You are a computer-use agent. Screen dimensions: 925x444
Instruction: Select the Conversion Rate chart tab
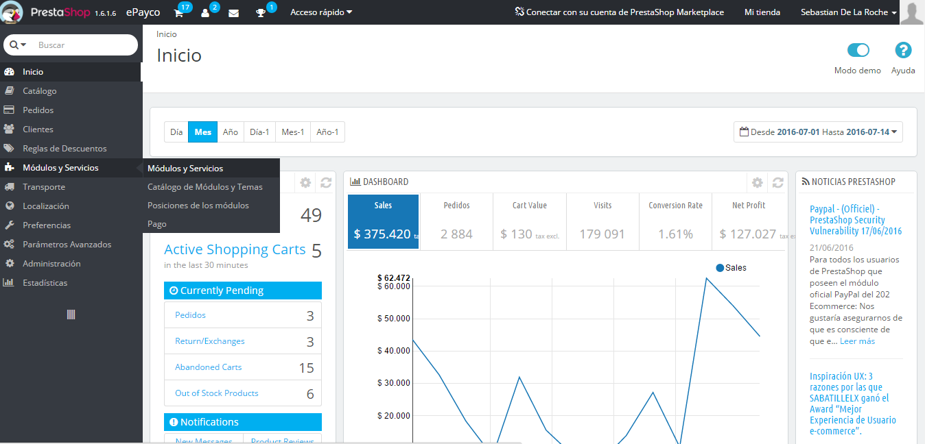[x=675, y=222]
